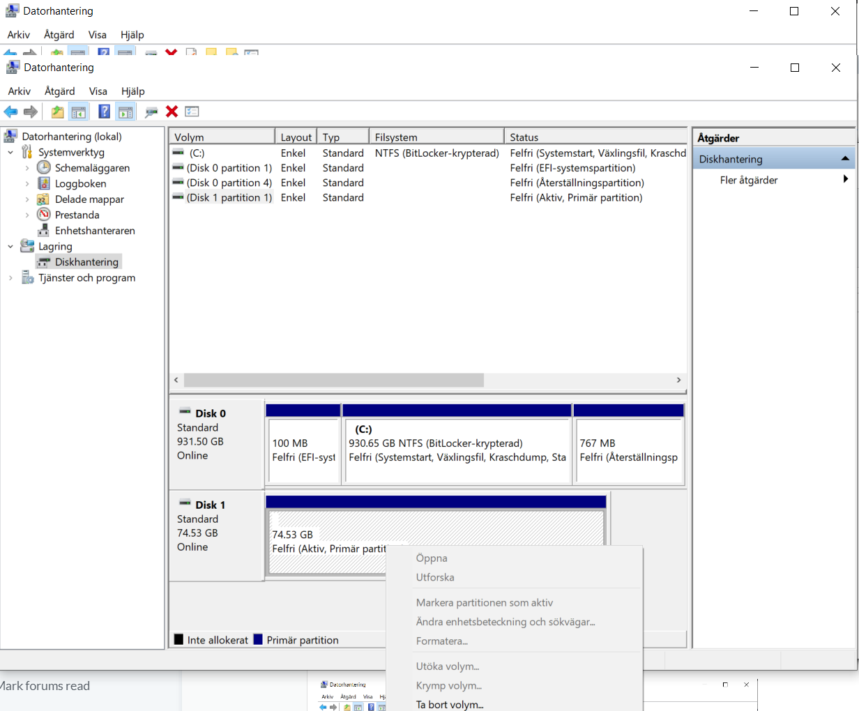Click the Lagring storage icon in the tree
Screen dimensions: 859x711
click(x=27, y=246)
